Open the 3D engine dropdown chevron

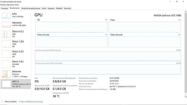pyautogui.click(x=36, y=20)
